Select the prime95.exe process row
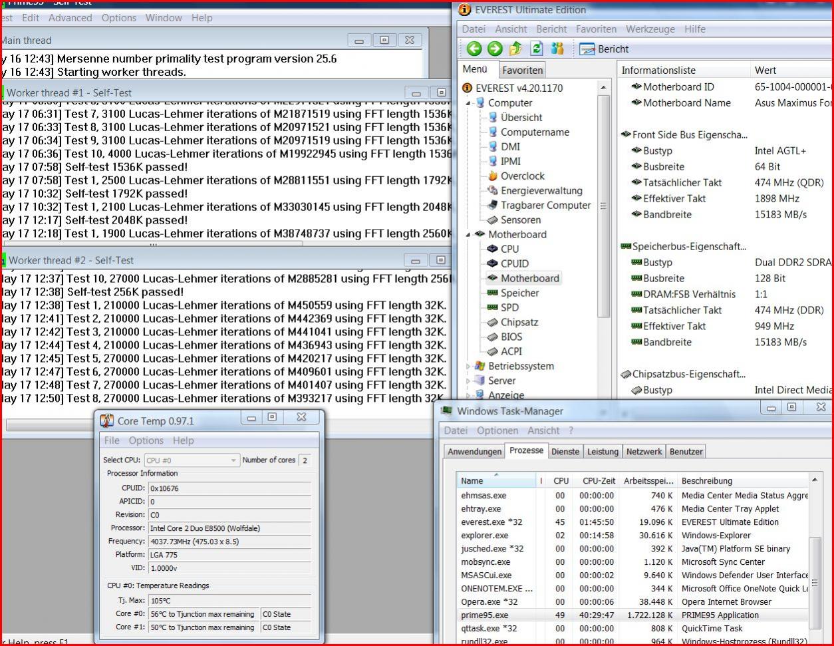 coord(633,615)
